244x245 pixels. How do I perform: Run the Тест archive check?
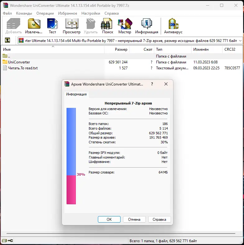pyautogui.click(x=52, y=24)
